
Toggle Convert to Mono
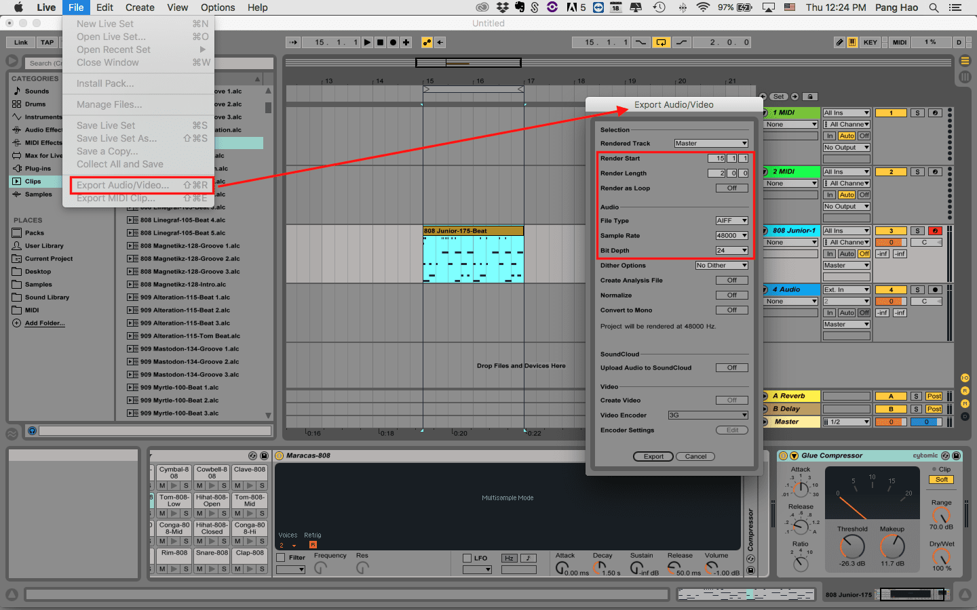click(732, 310)
